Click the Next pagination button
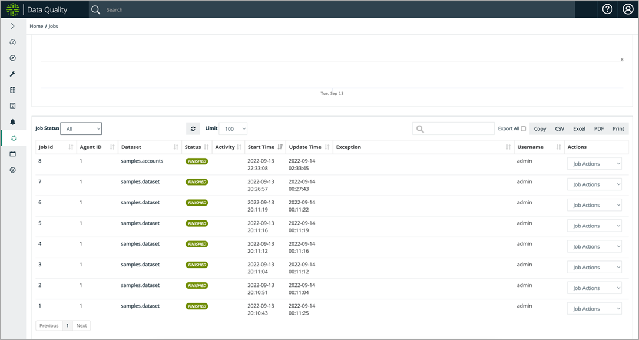The image size is (639, 340). coord(81,326)
